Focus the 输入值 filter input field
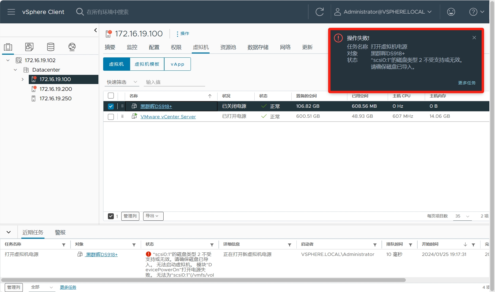Viewport: 495px width, 292px height. pos(174,82)
